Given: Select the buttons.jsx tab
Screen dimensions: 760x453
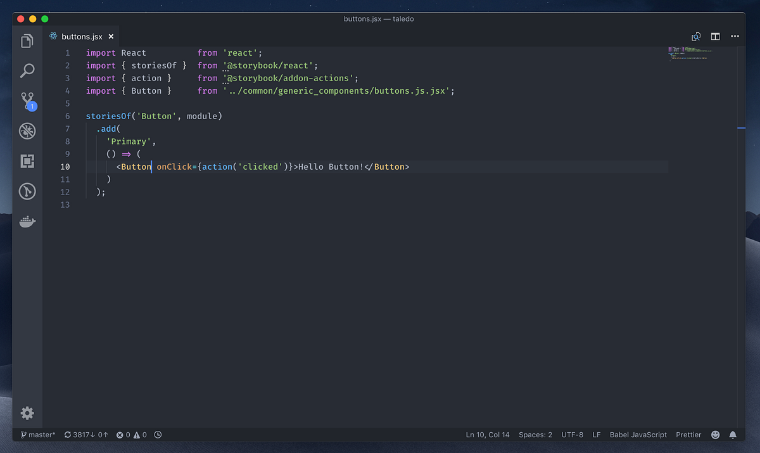Looking at the screenshot, I should 82,36.
